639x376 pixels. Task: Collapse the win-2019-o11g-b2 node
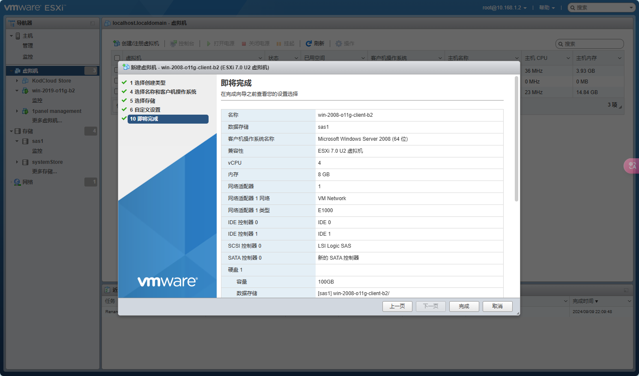pos(17,91)
